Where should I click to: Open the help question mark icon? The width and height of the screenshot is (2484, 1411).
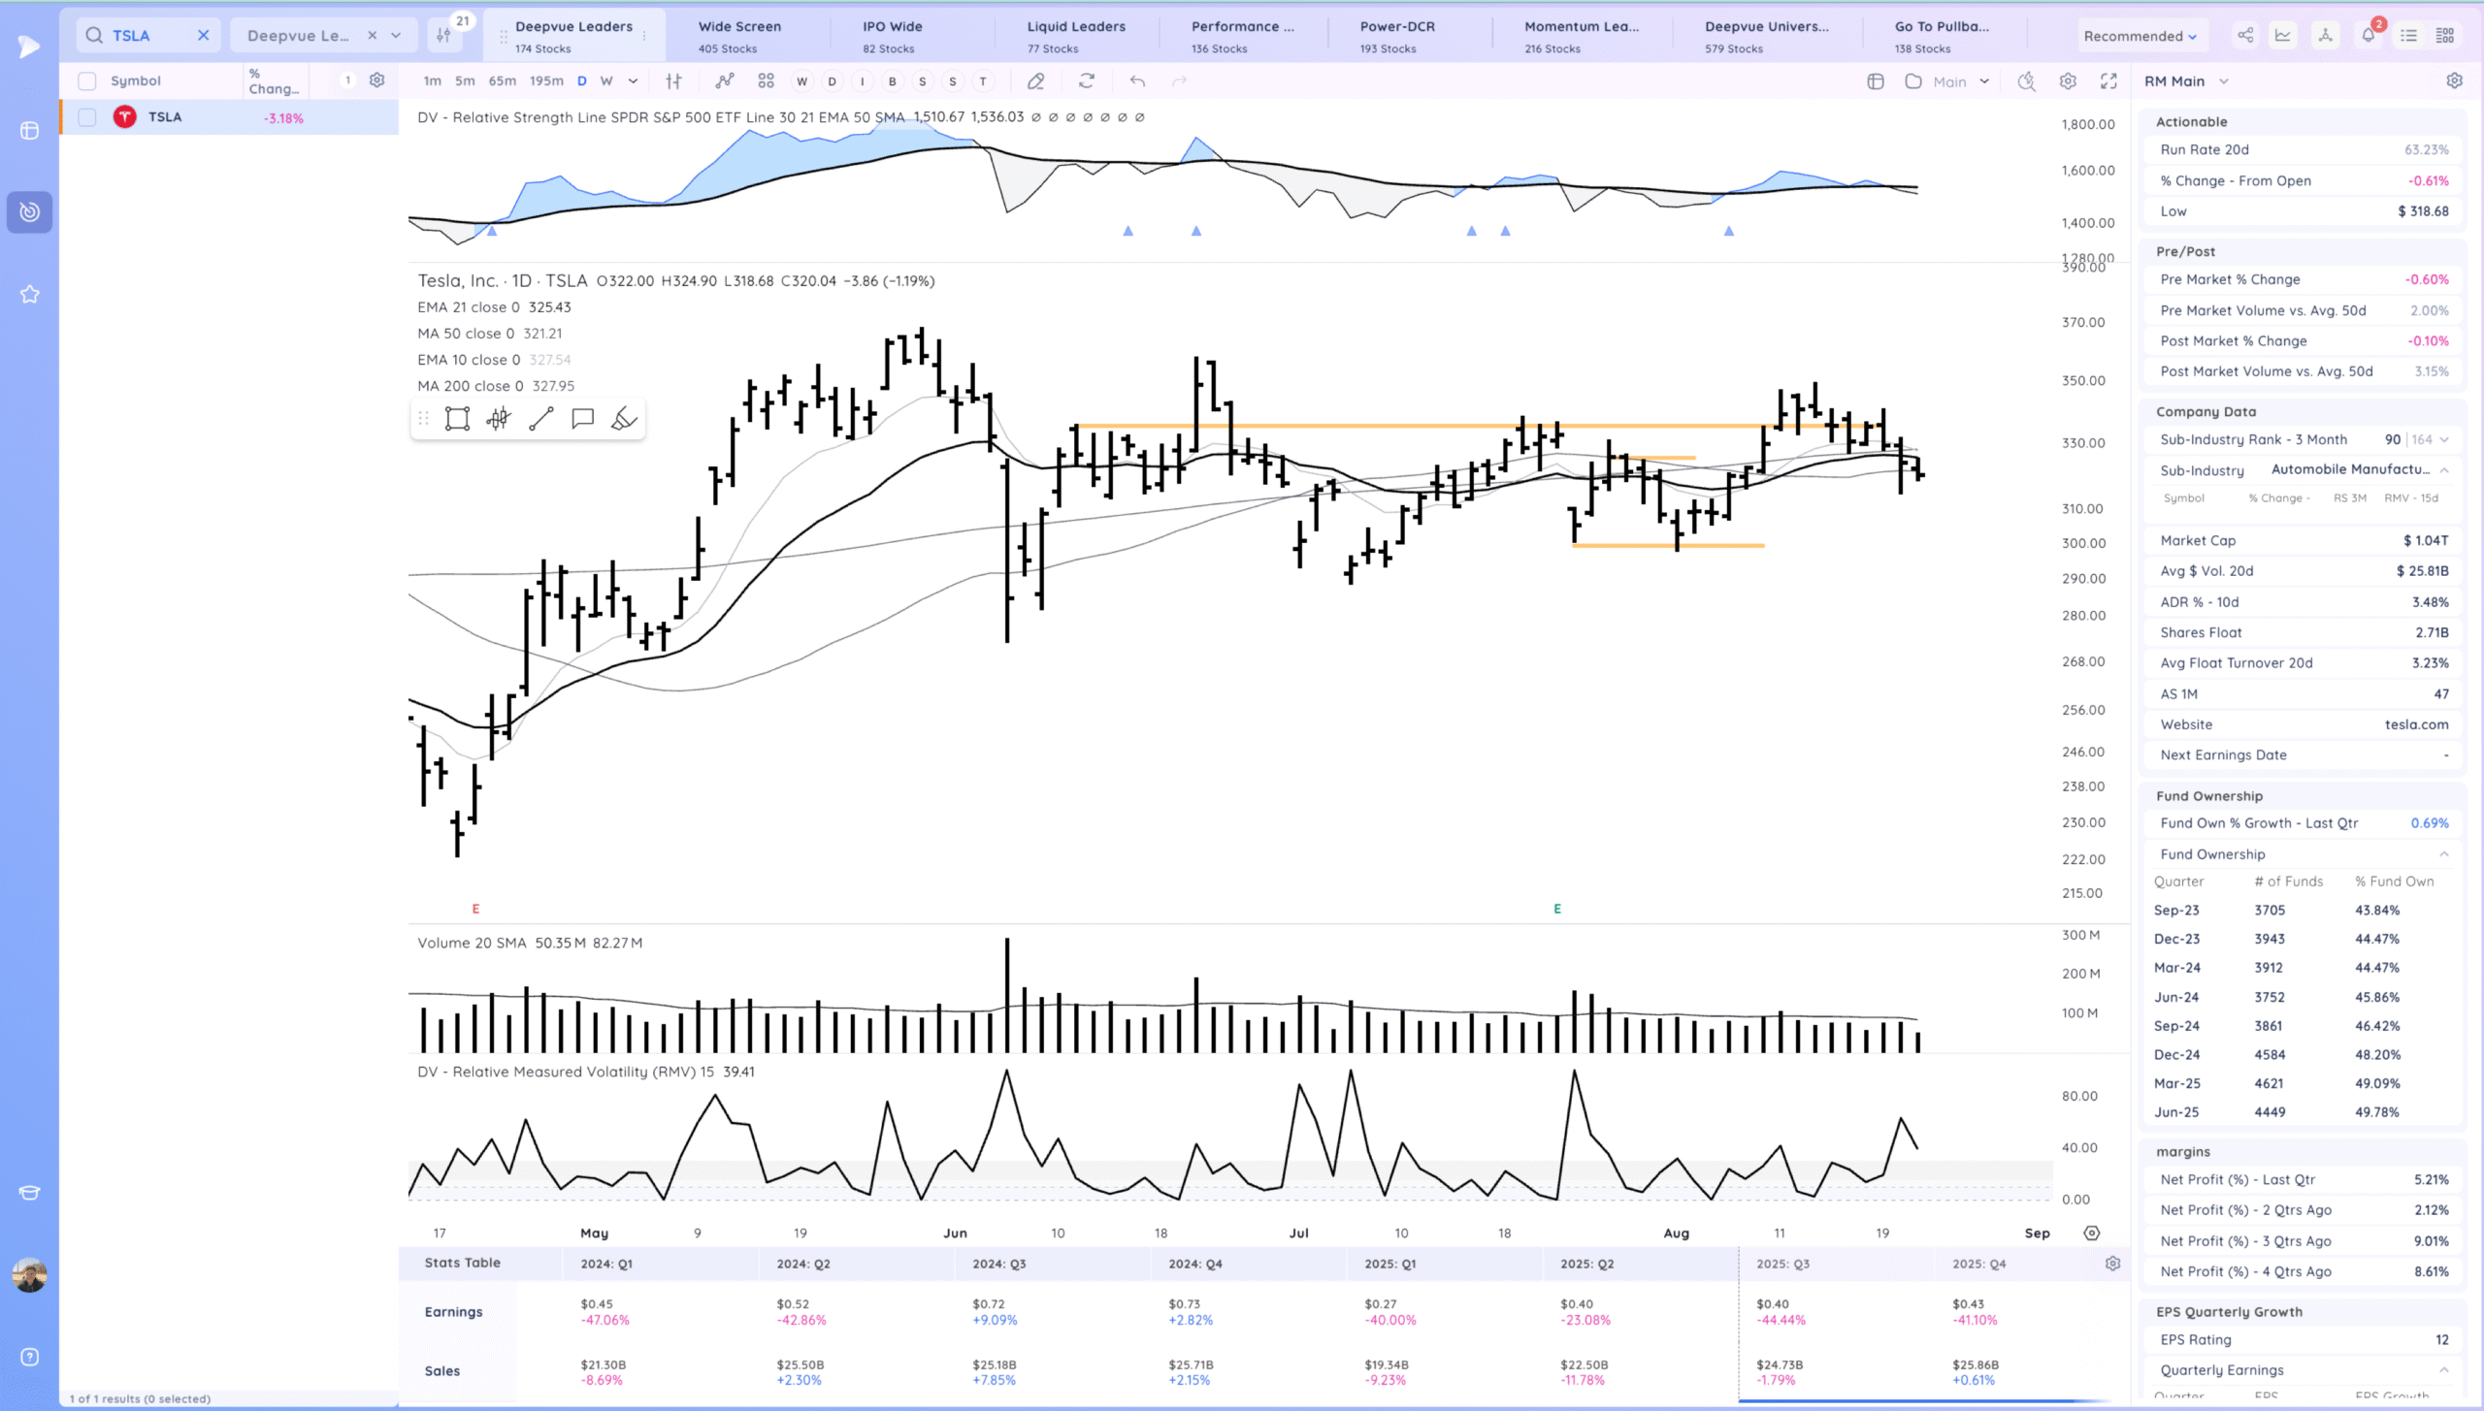(29, 1357)
